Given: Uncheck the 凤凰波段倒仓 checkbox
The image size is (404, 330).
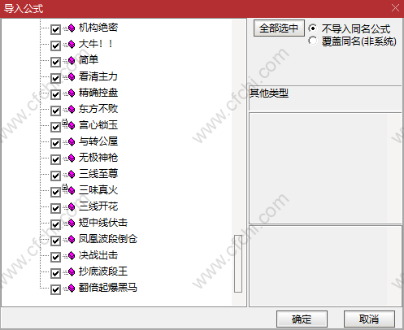Looking at the screenshot, I should [x=55, y=241].
